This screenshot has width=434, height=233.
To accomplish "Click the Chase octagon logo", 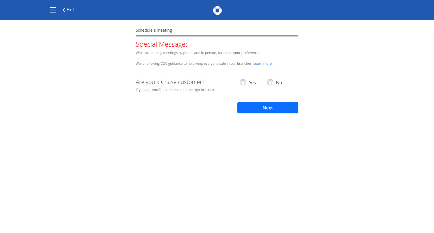I will (x=217, y=10).
